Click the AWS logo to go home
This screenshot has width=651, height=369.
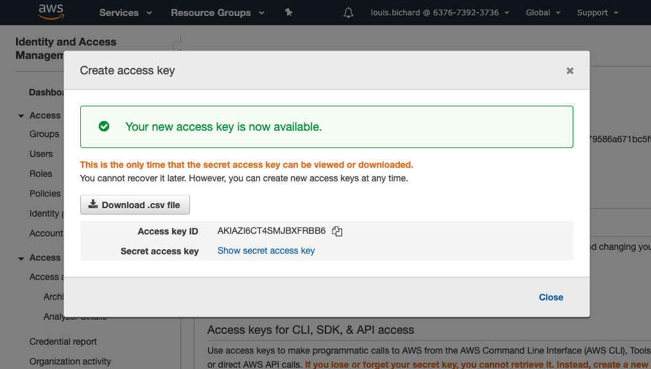51,12
